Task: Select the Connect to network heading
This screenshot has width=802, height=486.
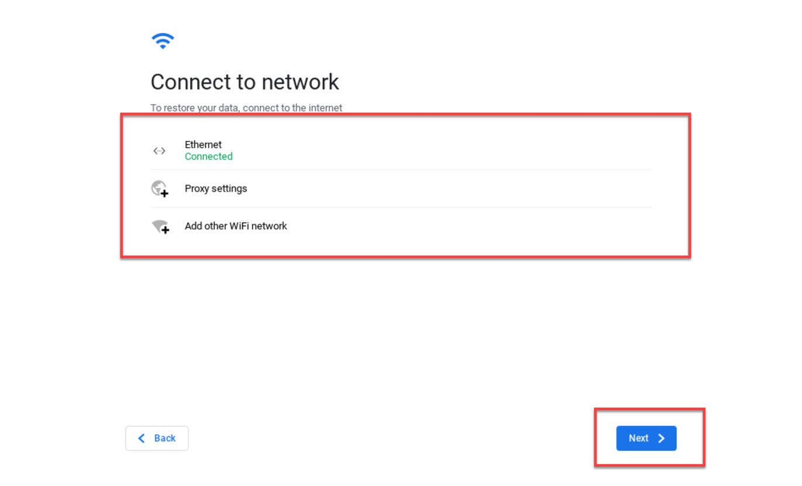Action: [x=245, y=82]
